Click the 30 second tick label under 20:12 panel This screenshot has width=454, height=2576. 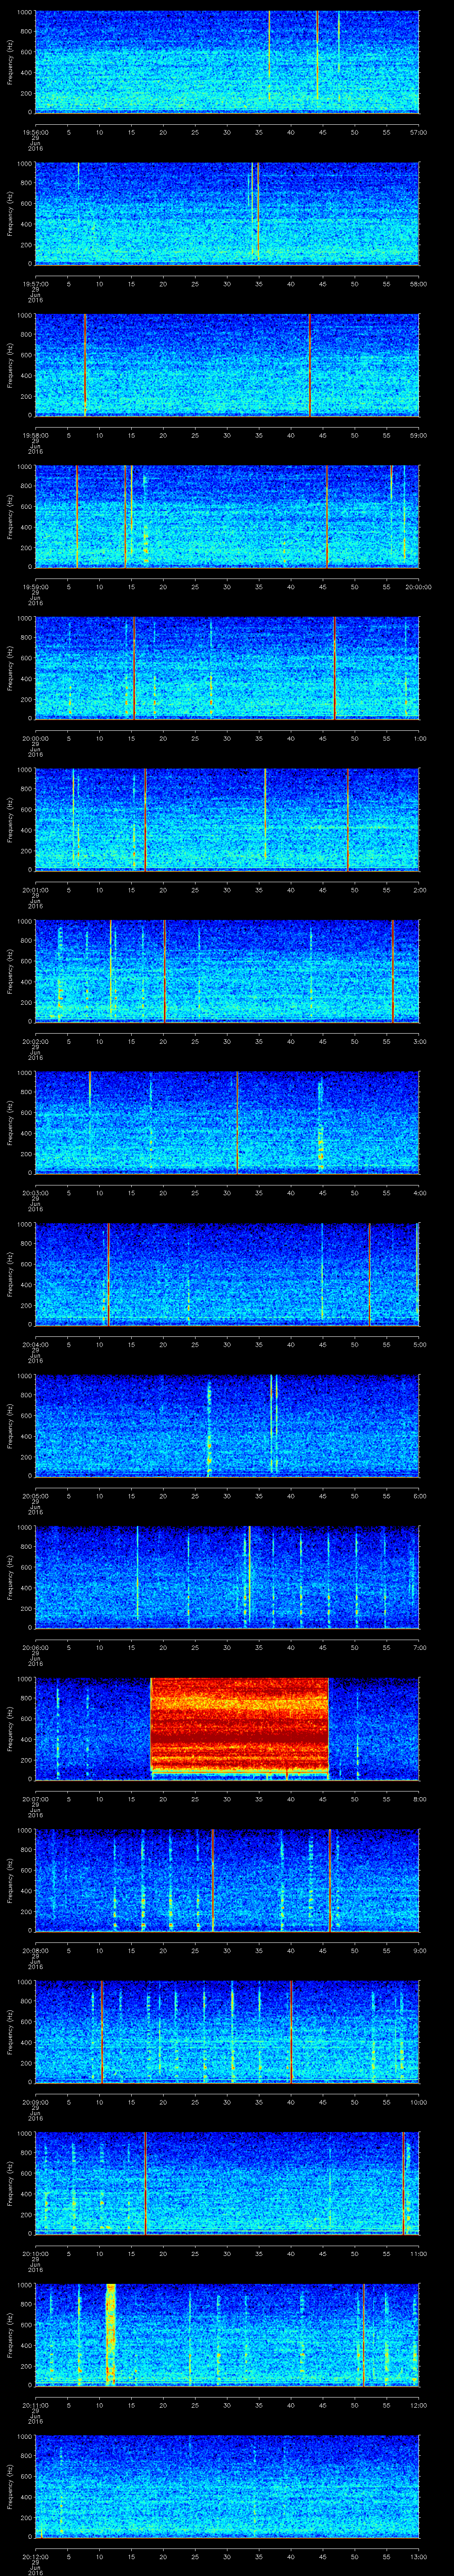click(227, 2557)
